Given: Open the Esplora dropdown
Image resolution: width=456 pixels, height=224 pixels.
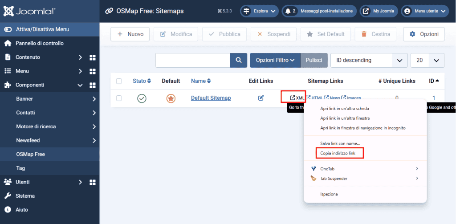Looking at the screenshot, I should click(259, 11).
